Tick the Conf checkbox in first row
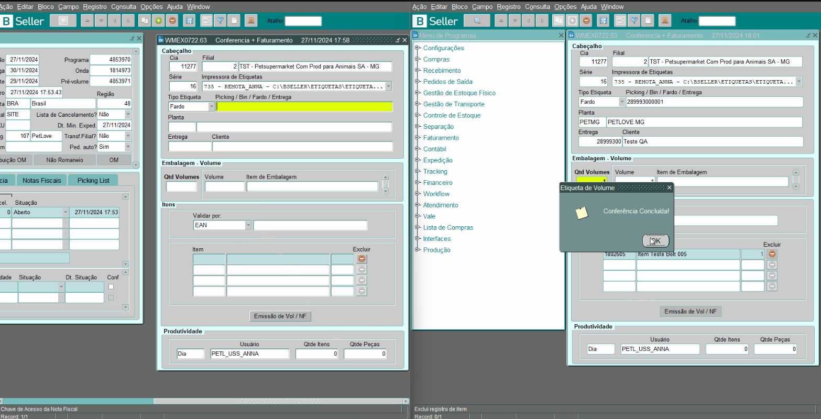Viewport: 821px width, 419px height. [x=111, y=287]
